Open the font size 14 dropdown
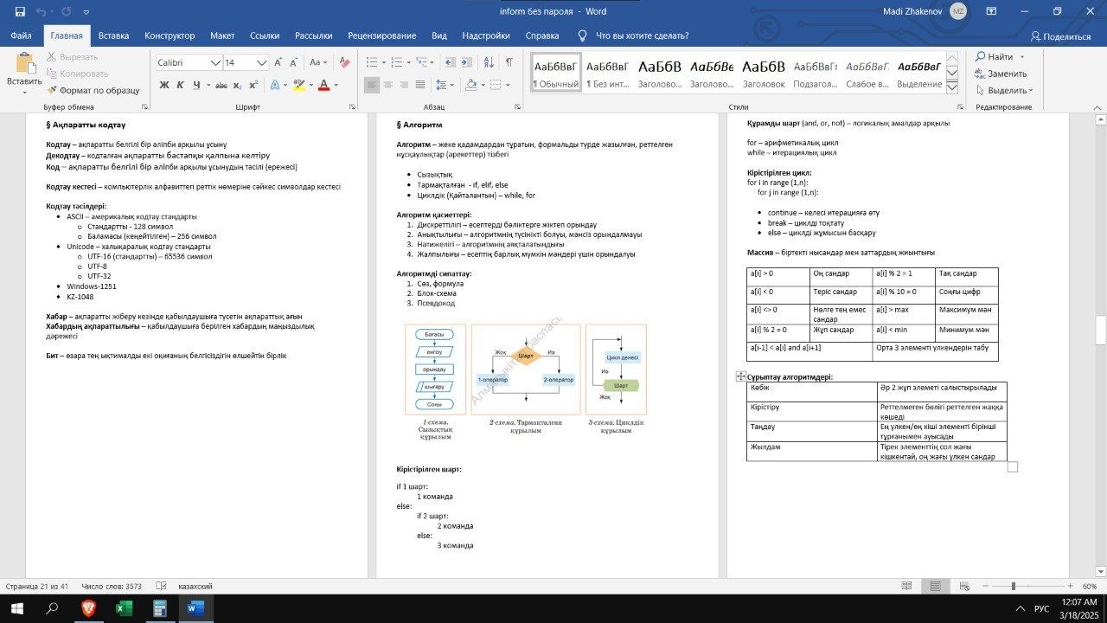Image resolution: width=1107 pixels, height=623 pixels. click(262, 62)
